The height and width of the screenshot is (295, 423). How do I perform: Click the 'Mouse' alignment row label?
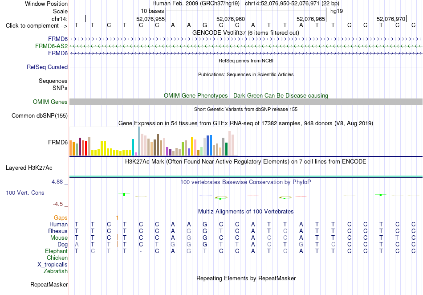click(x=59, y=238)
